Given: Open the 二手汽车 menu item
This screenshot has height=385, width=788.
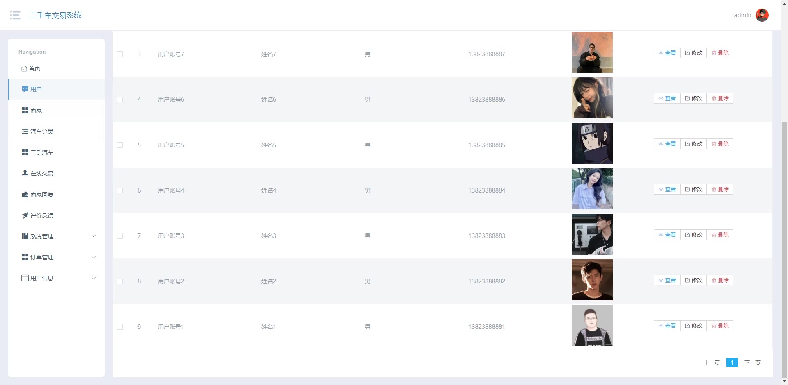Looking at the screenshot, I should (x=41, y=152).
